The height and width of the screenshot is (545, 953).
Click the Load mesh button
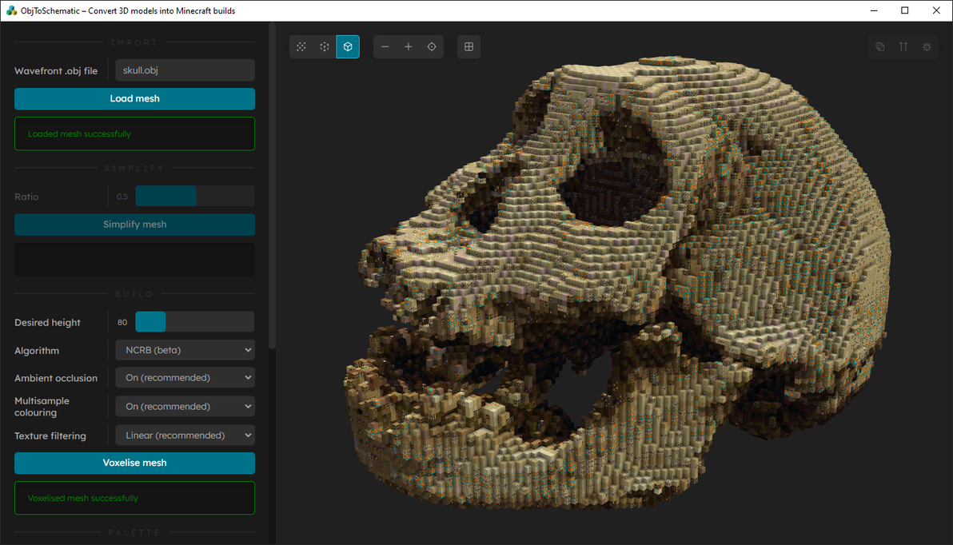(x=134, y=99)
